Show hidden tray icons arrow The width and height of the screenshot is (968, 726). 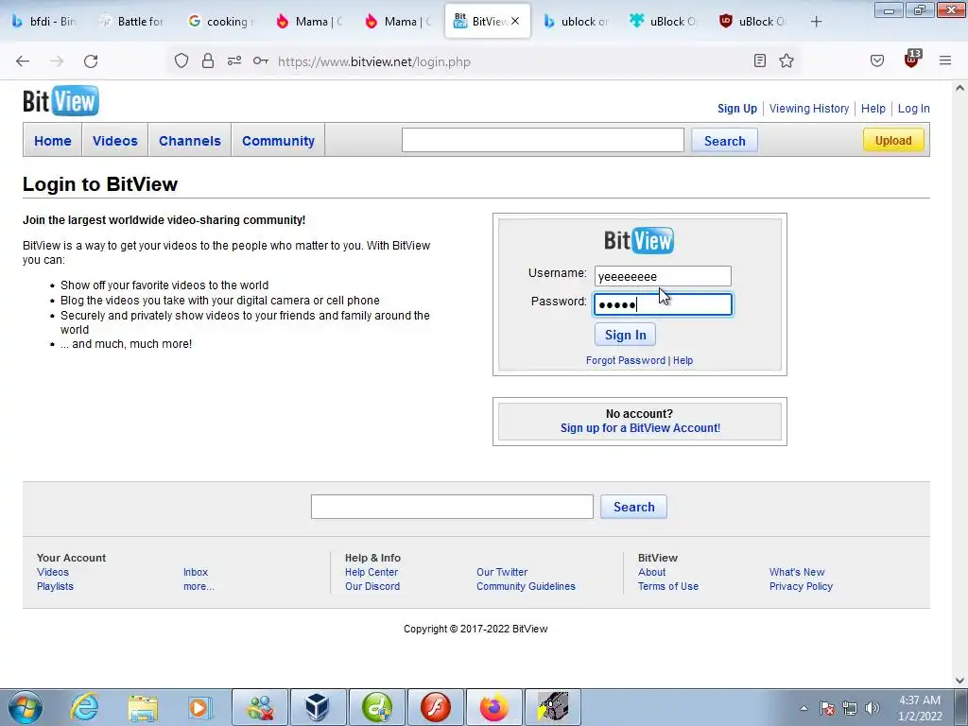(x=804, y=708)
